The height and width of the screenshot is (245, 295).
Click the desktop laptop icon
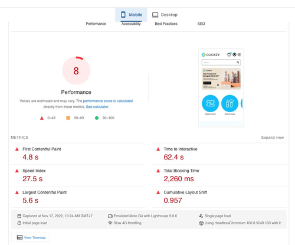pyautogui.click(x=155, y=15)
